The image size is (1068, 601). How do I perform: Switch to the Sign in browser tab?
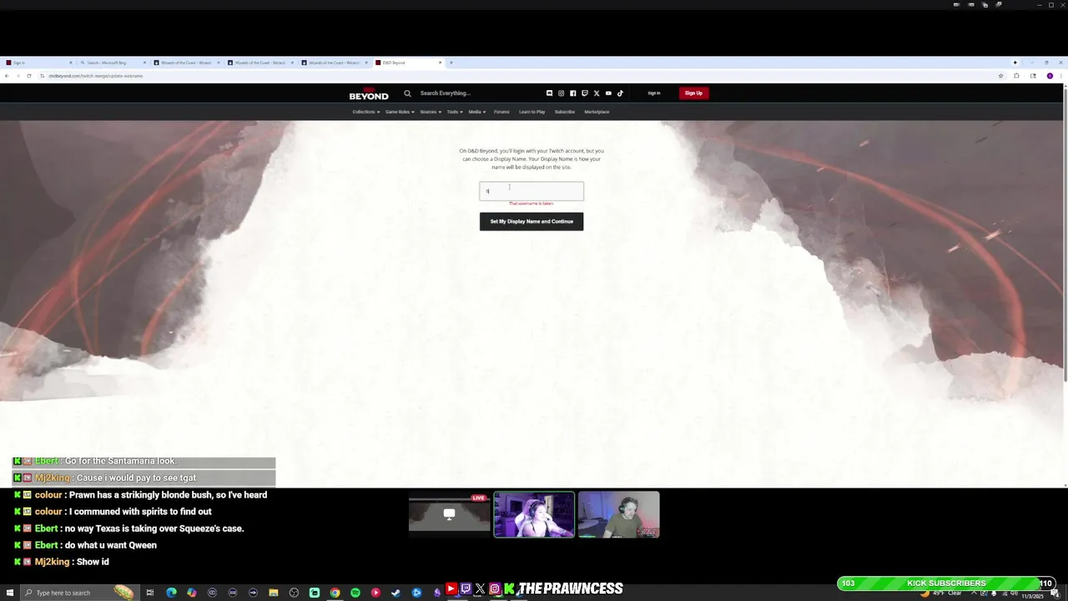(38, 63)
